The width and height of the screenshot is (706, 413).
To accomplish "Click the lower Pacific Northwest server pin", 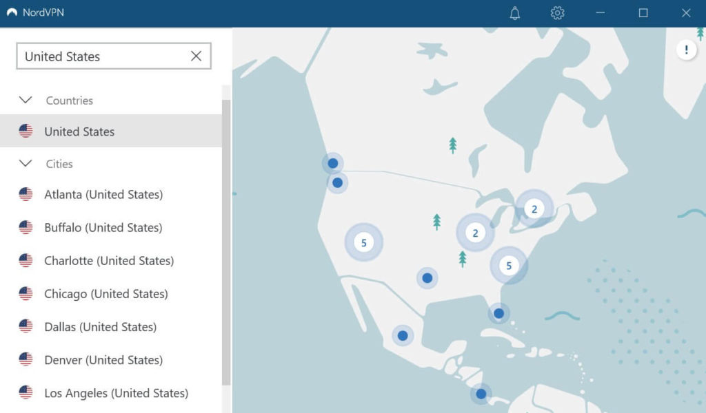I will tap(337, 182).
